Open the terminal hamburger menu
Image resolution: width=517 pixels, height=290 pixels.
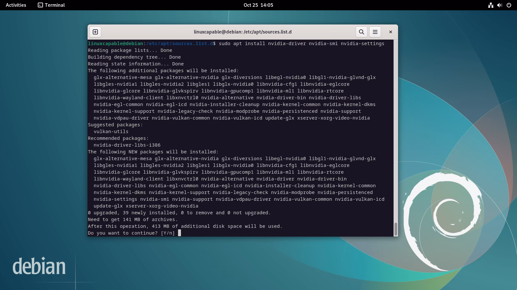pyautogui.click(x=375, y=32)
